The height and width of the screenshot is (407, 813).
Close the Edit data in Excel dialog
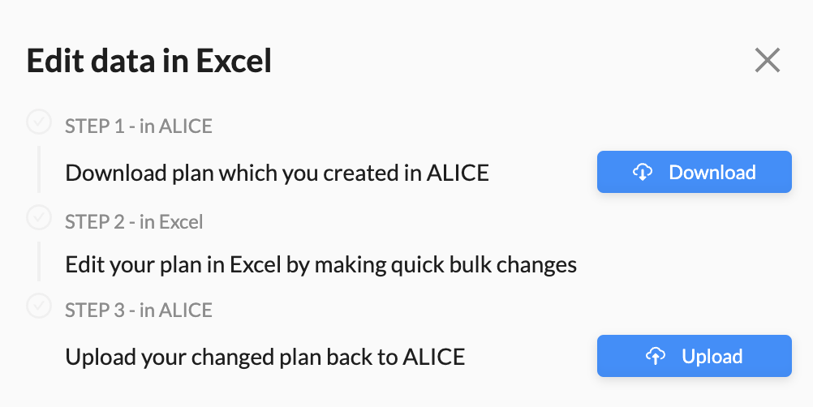tap(768, 61)
